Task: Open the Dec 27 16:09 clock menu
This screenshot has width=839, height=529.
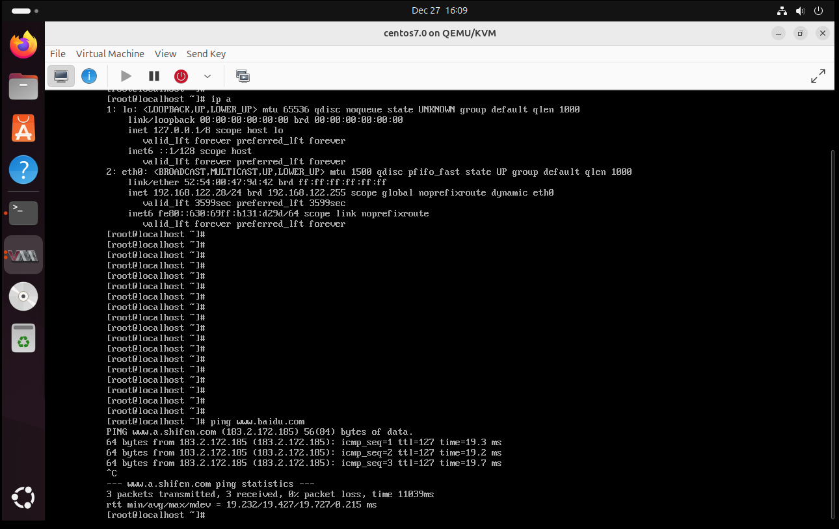Action: 440,10
